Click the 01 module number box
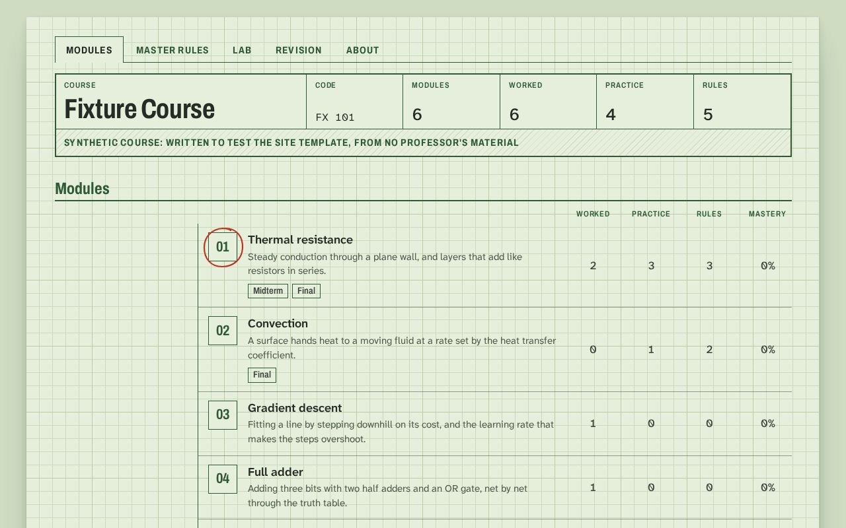The image size is (846, 528). pos(223,247)
